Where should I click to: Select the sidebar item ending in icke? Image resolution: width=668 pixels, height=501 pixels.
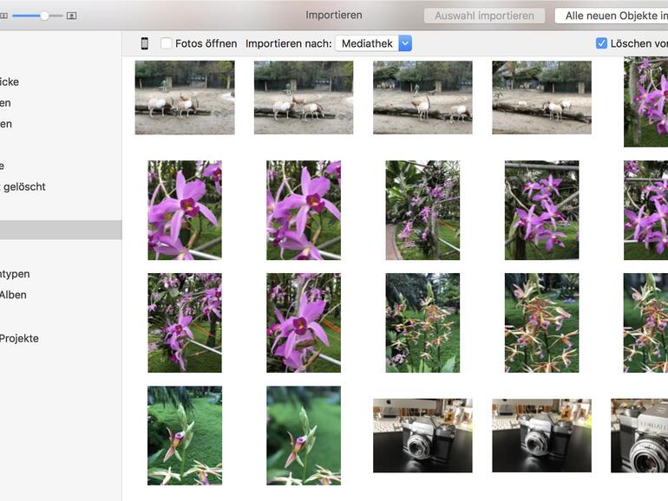[x=10, y=81]
